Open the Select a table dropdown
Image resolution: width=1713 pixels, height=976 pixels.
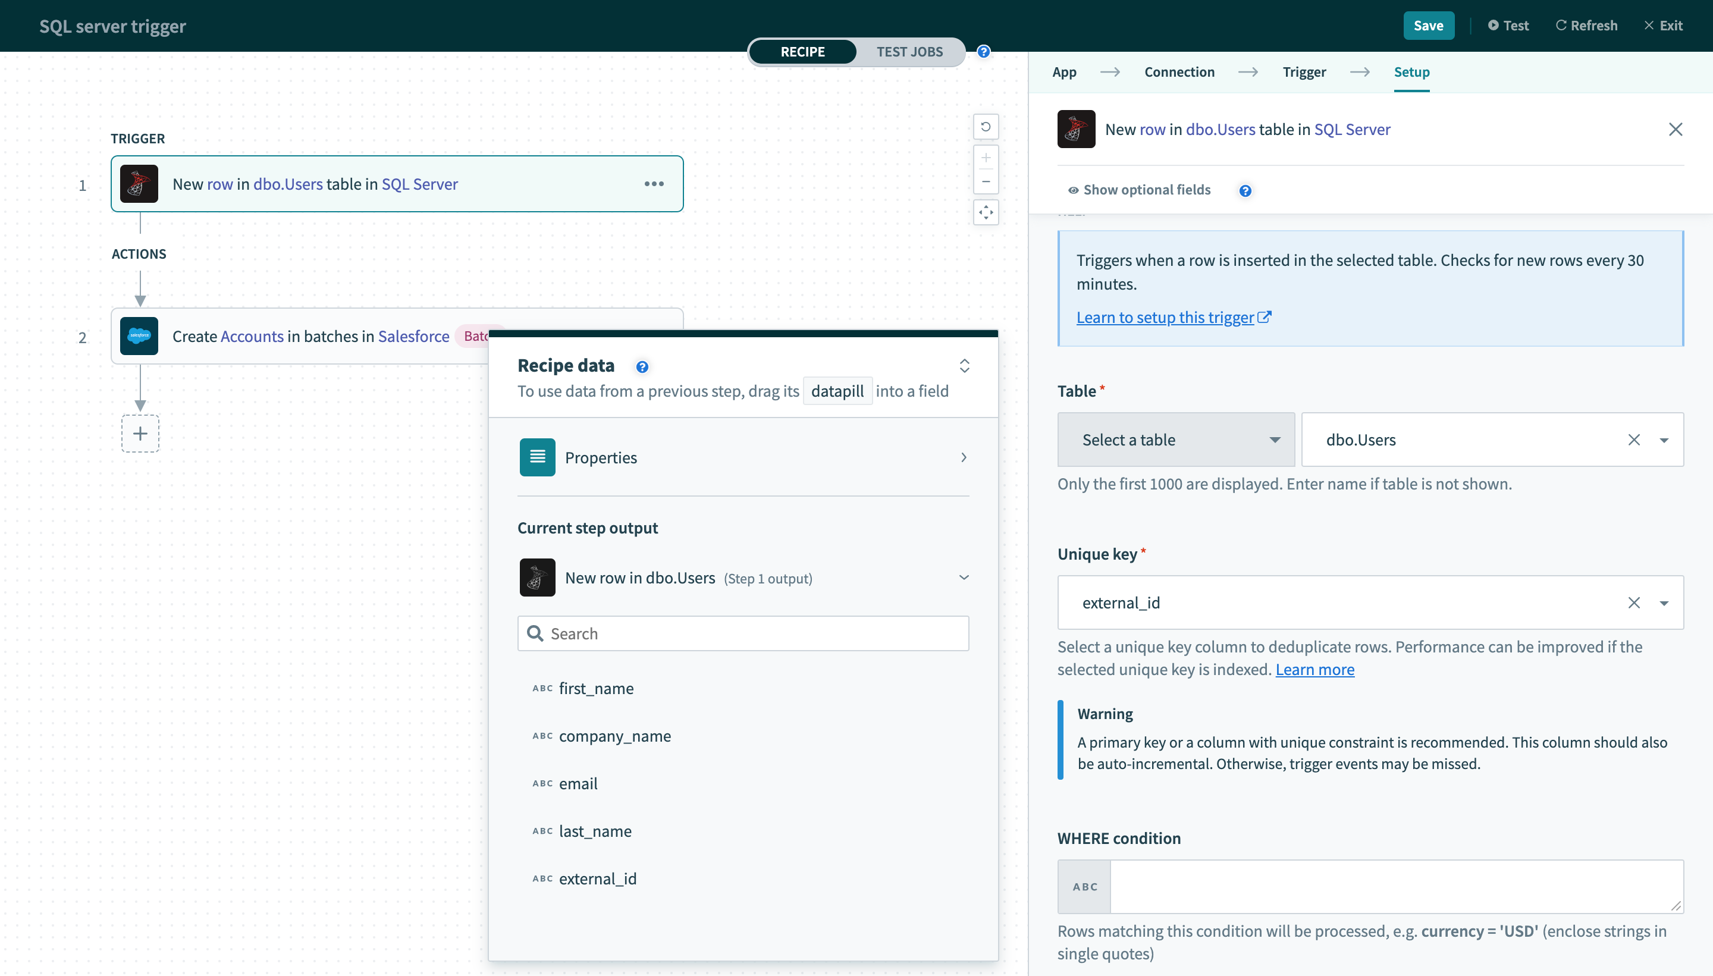pos(1175,440)
